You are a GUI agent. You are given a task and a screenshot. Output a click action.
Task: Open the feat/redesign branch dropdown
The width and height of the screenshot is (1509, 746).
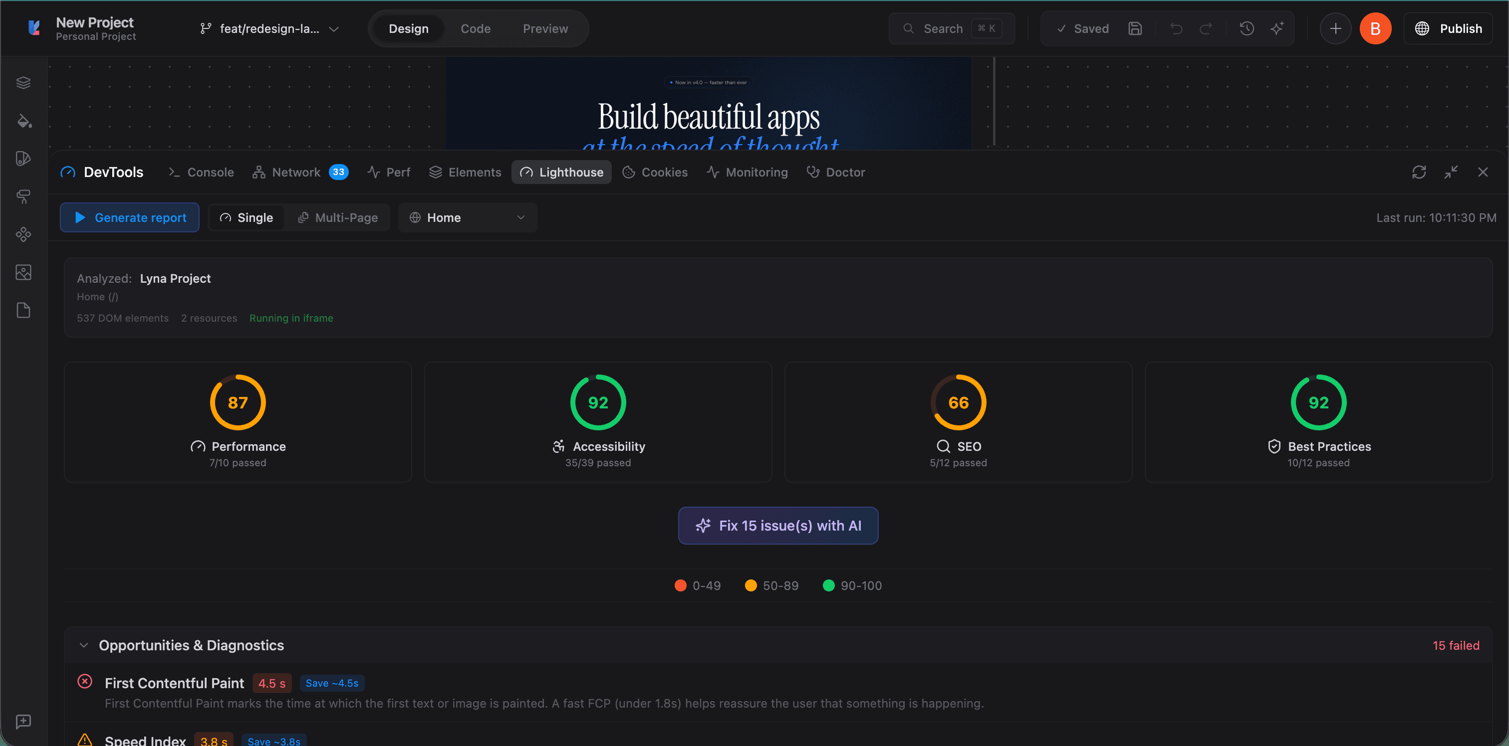pyautogui.click(x=269, y=29)
